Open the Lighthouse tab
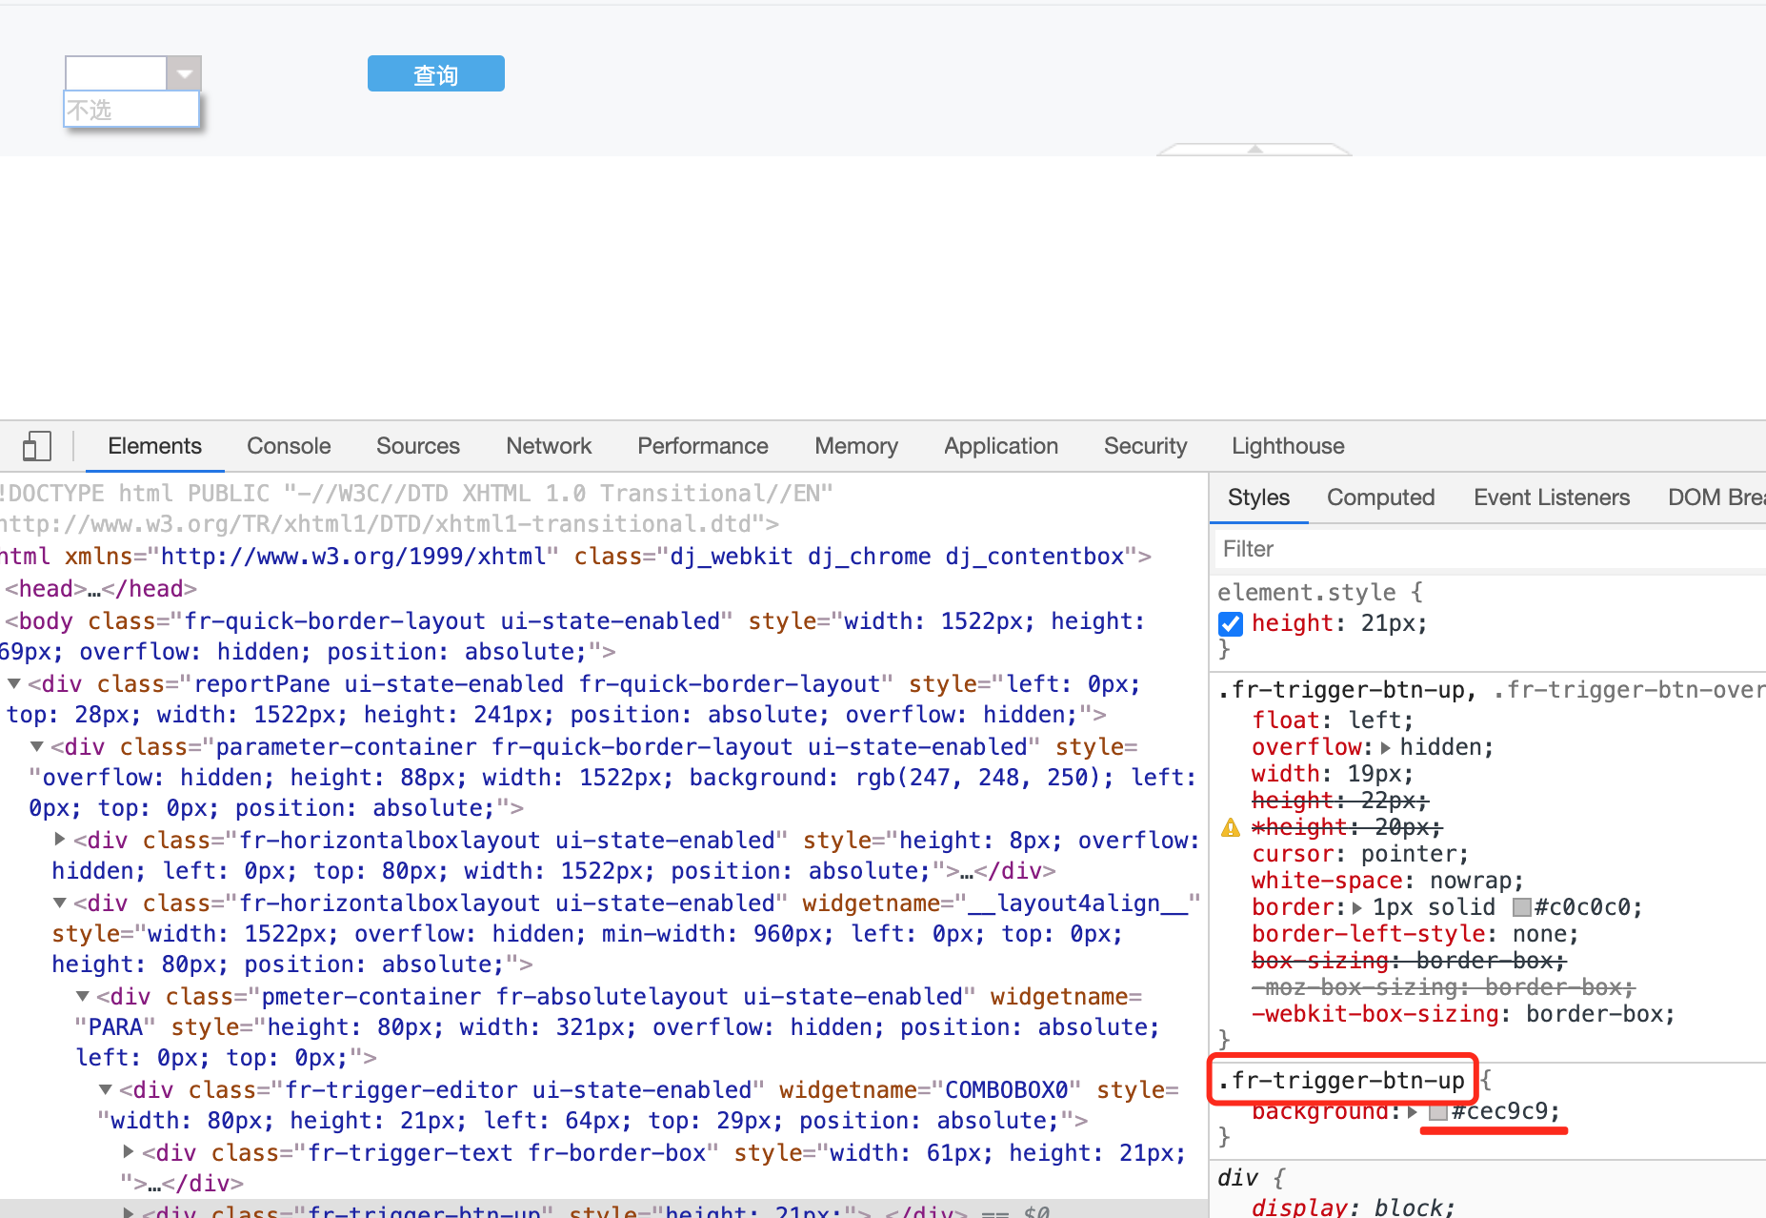 click(x=1288, y=446)
